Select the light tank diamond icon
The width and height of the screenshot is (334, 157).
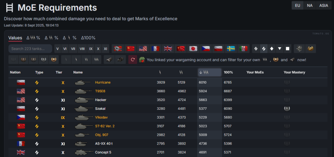(x=272, y=48)
